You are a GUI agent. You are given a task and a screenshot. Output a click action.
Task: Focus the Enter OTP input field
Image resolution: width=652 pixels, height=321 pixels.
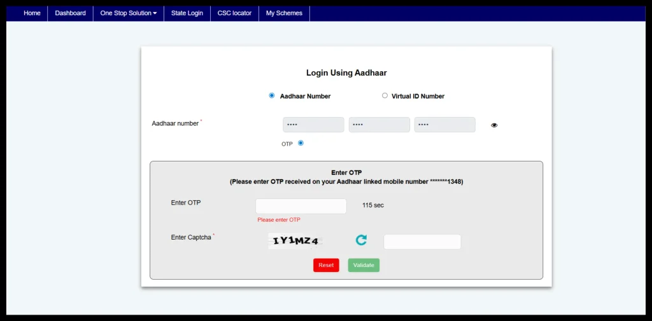coord(301,206)
